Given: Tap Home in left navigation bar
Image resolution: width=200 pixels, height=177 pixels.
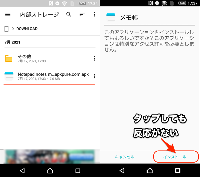Looking at the screenshot, I should pyautogui.click(x=50, y=171).
